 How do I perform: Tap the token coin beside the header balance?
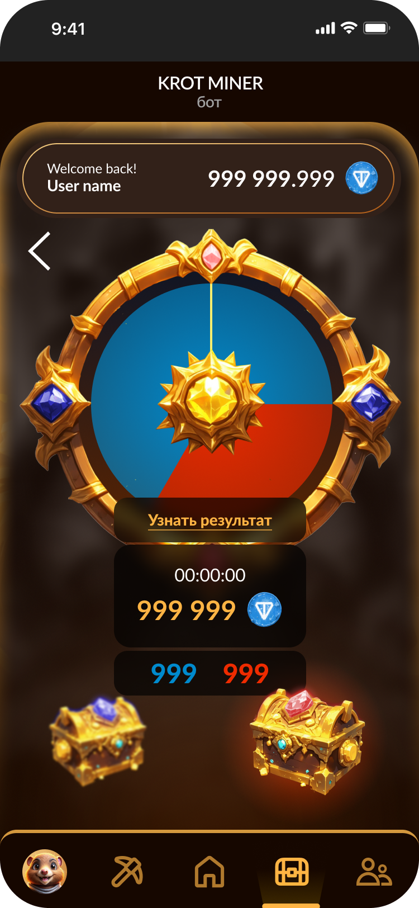point(361,178)
